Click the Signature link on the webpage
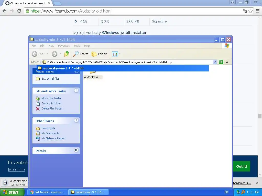262x196 pixels. pyautogui.click(x=159, y=21)
